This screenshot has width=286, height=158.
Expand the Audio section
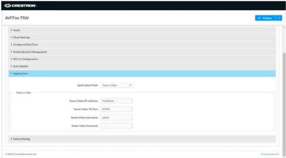point(142,30)
